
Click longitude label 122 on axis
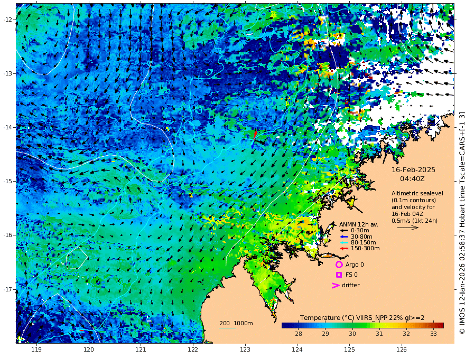[x=193, y=349]
